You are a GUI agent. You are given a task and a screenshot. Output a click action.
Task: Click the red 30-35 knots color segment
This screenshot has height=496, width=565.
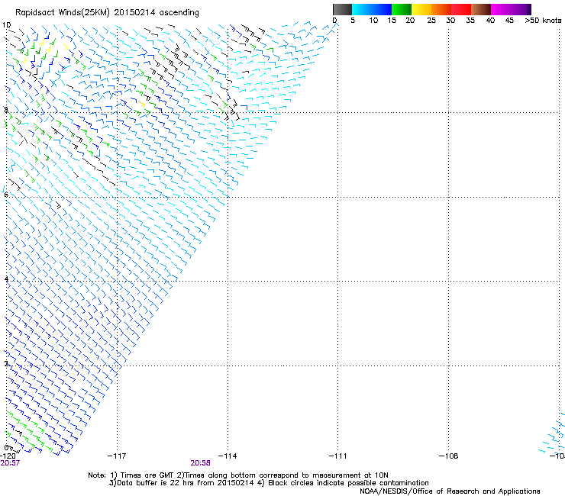461,9
